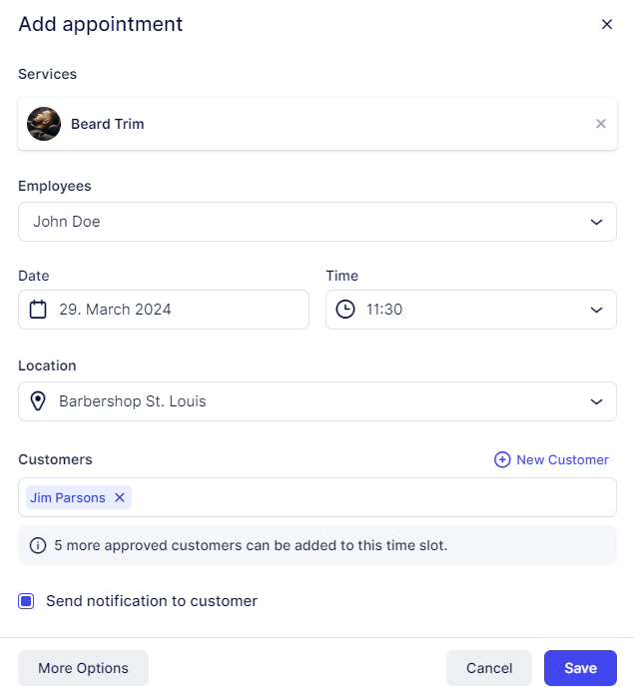This screenshot has width=634, height=693.
Task: Click the Save button
Action: [580, 668]
